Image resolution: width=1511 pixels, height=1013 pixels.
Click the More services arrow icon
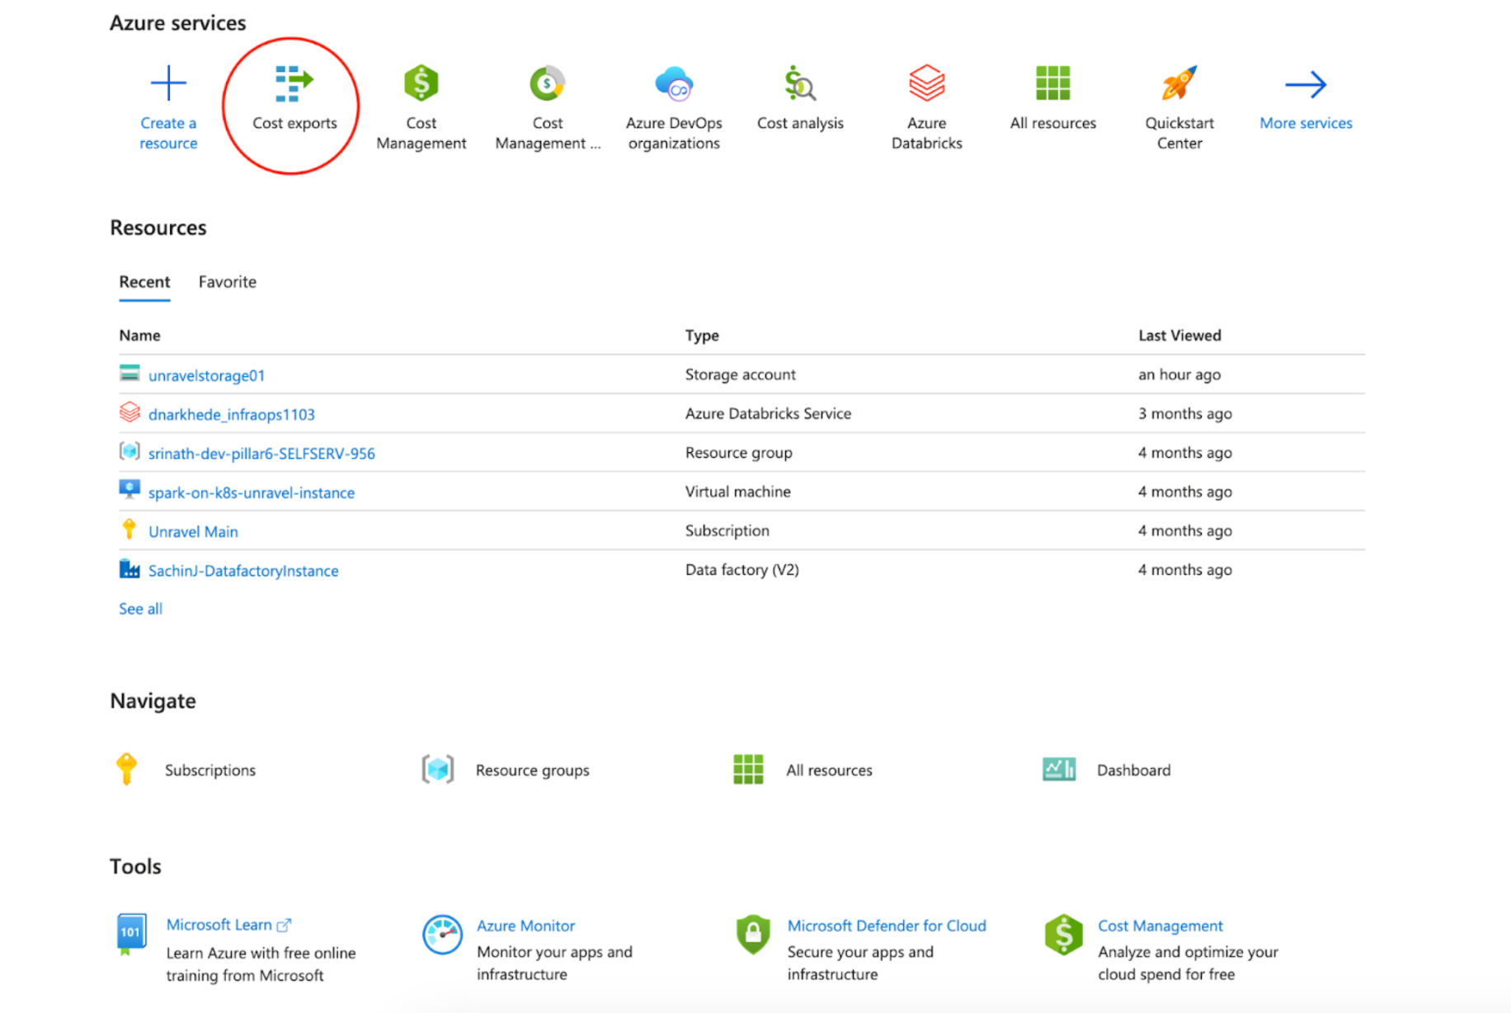click(1305, 84)
